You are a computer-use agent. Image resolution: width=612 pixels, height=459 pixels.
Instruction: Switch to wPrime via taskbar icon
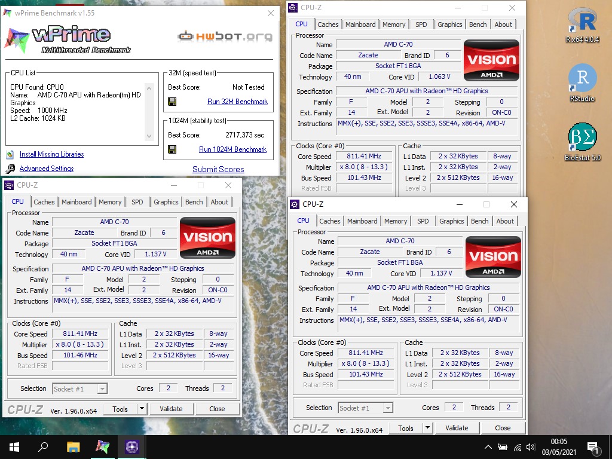pyautogui.click(x=103, y=447)
